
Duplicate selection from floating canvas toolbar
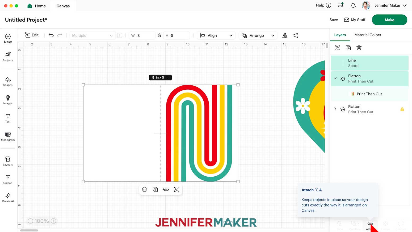155,189
